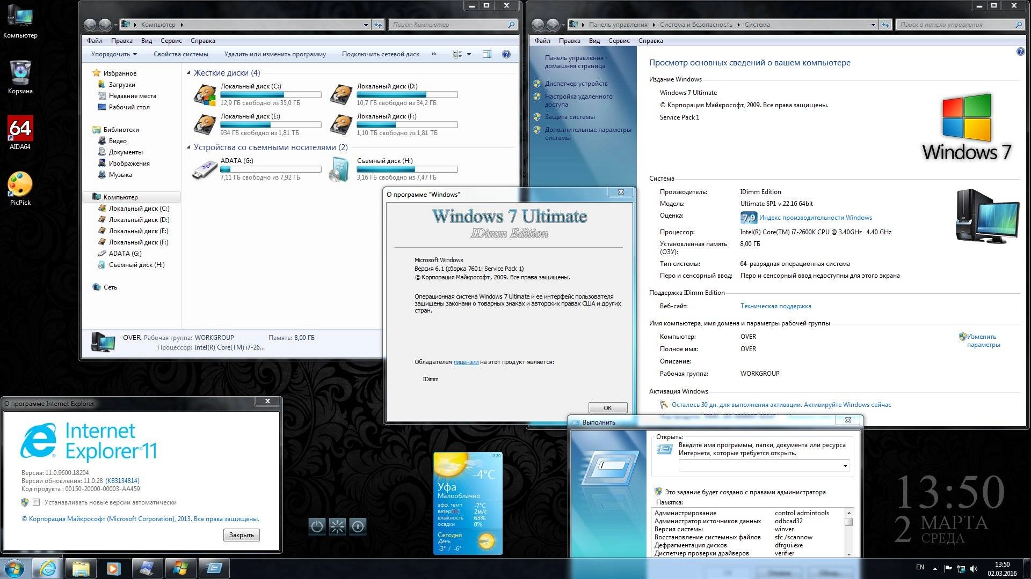Open the view options dropdown arrow in Explorer
The width and height of the screenshot is (1031, 579).
pyautogui.click(x=469, y=54)
